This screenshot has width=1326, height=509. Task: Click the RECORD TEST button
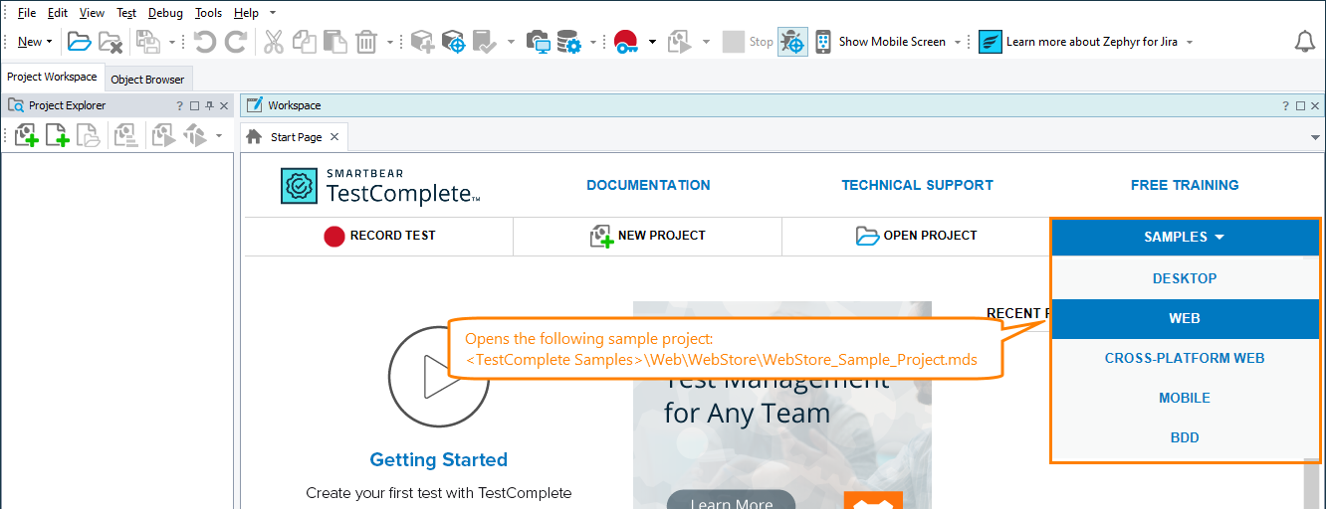point(379,236)
